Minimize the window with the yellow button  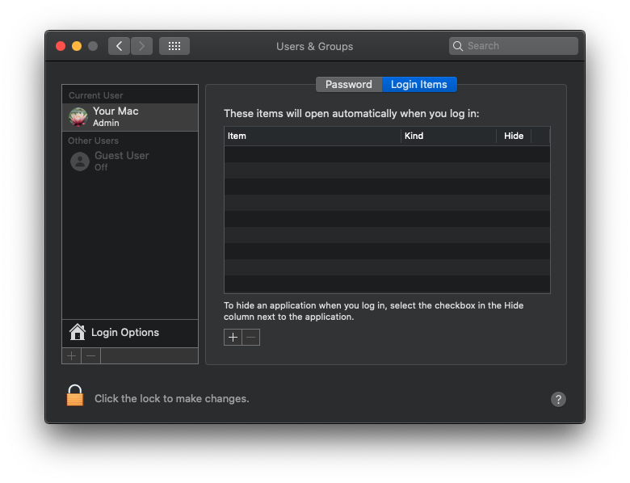(77, 46)
